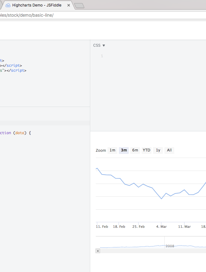This screenshot has width=206, height=272.
Task: Select the All zoom range
Action: coord(169,150)
